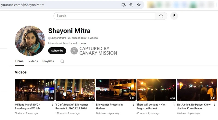Image resolution: width=218 pixels, height=120 pixels.
Task: Click the install app icon in address bar
Action: click(123, 5)
